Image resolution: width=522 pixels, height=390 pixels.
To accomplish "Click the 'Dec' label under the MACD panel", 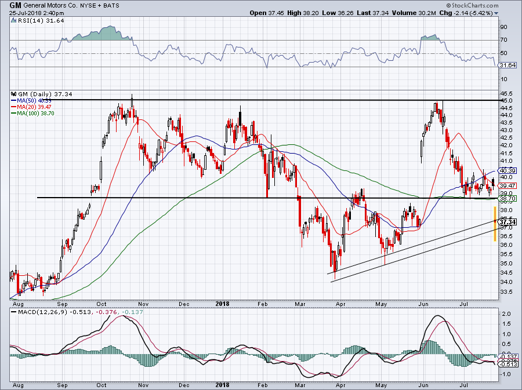I will [184, 385].
